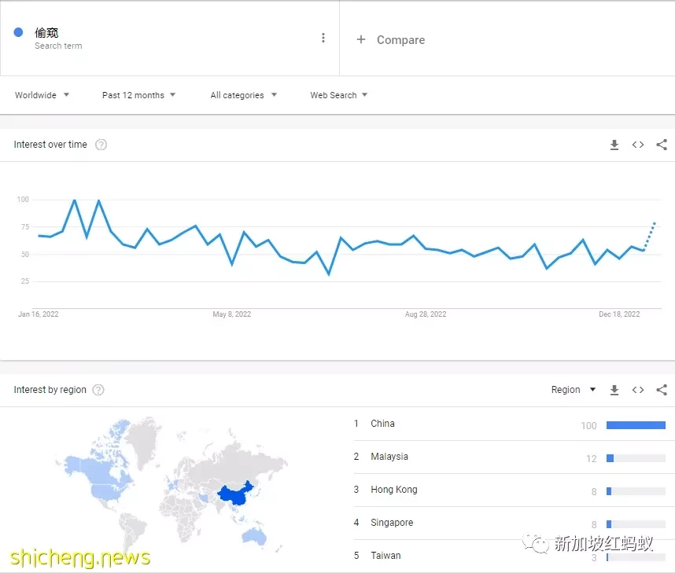Click the blue search term color dot
This screenshot has height=573, width=675.
[x=18, y=32]
